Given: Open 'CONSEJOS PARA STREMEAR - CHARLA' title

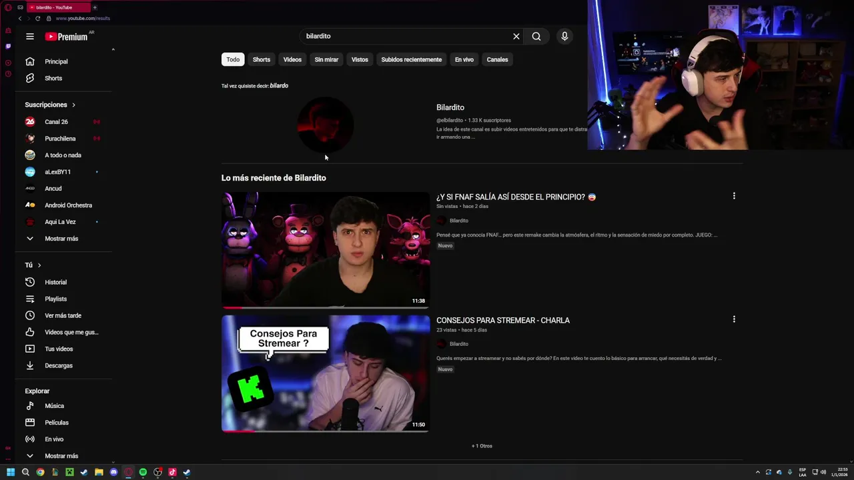Looking at the screenshot, I should pos(503,320).
